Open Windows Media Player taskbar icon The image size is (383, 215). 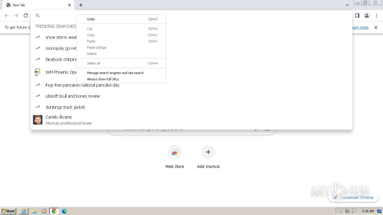click(x=44, y=211)
